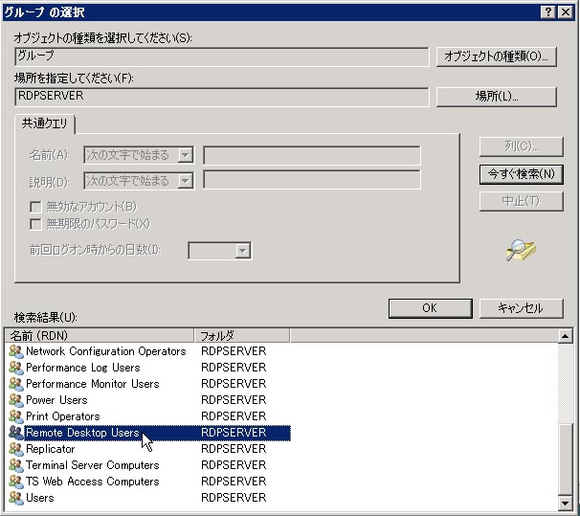Click the 列(C)... button
Image resolution: width=580 pixels, height=516 pixels.
tap(522, 146)
